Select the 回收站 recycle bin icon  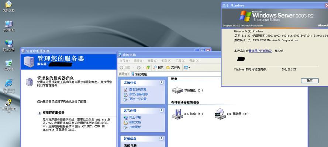point(8,65)
